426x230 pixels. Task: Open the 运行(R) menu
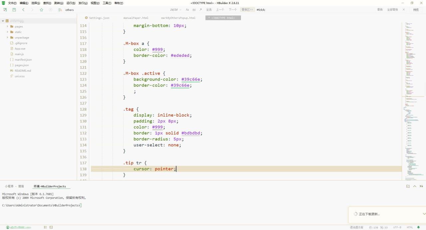(71, 3)
